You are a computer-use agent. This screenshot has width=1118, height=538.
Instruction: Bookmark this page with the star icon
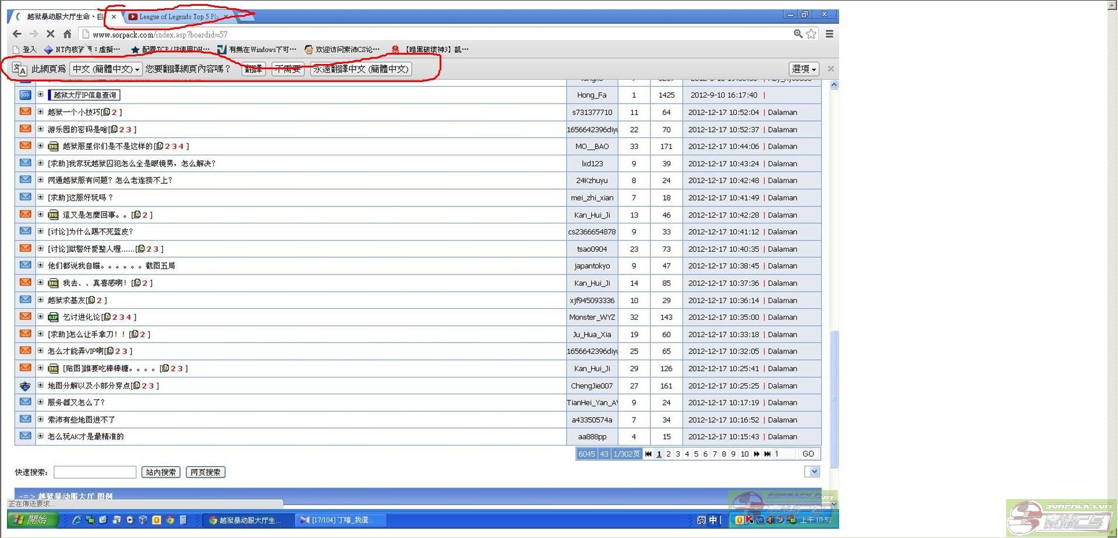[811, 34]
